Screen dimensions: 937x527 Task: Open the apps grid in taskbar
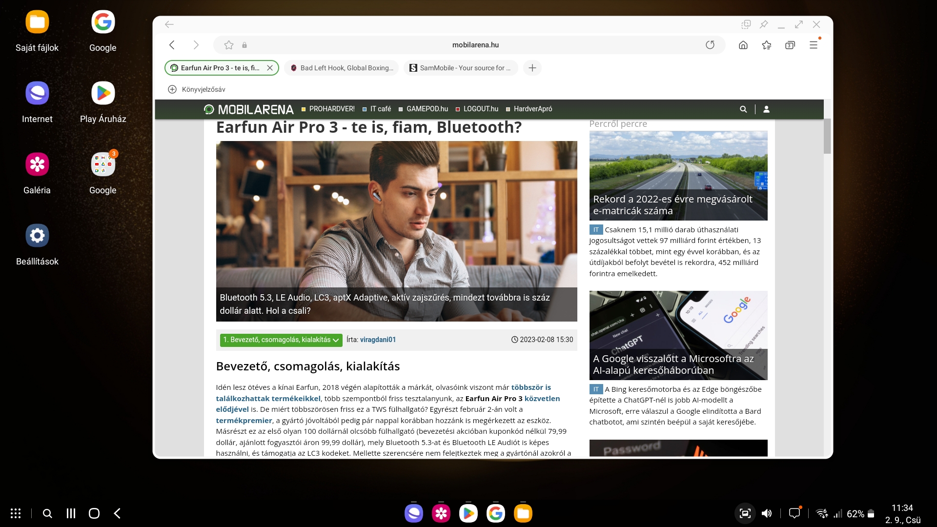tap(16, 513)
